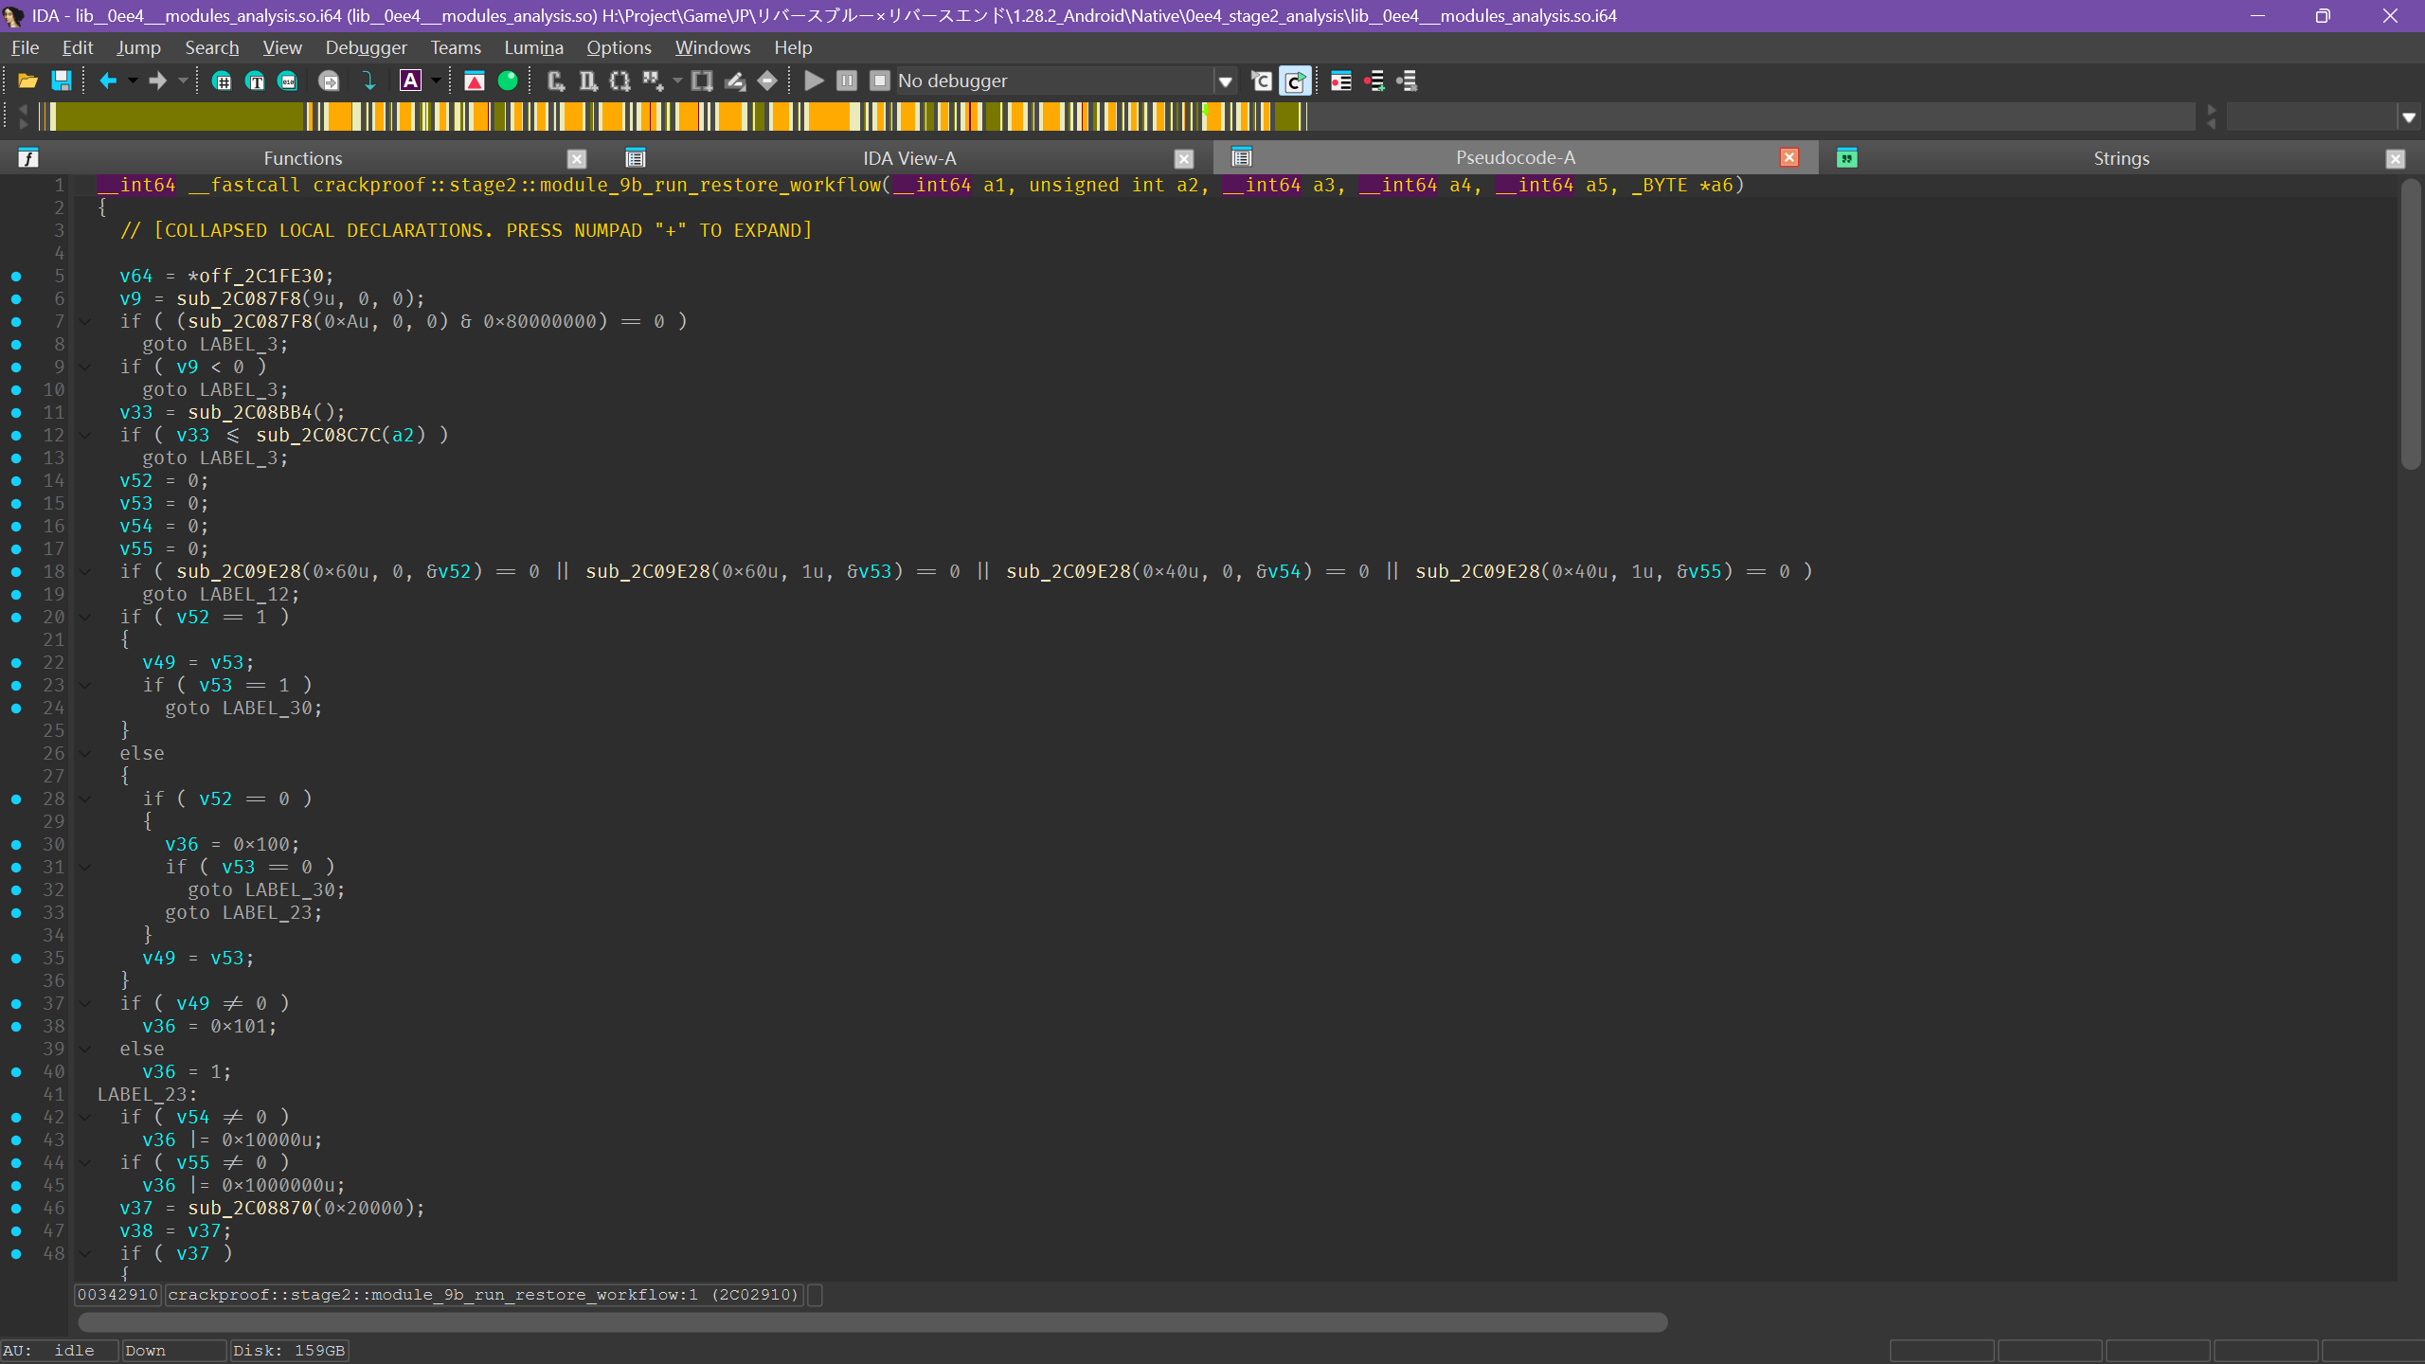Jump forward with the right arrow
Image resolution: width=2425 pixels, height=1364 pixels.
[157, 81]
